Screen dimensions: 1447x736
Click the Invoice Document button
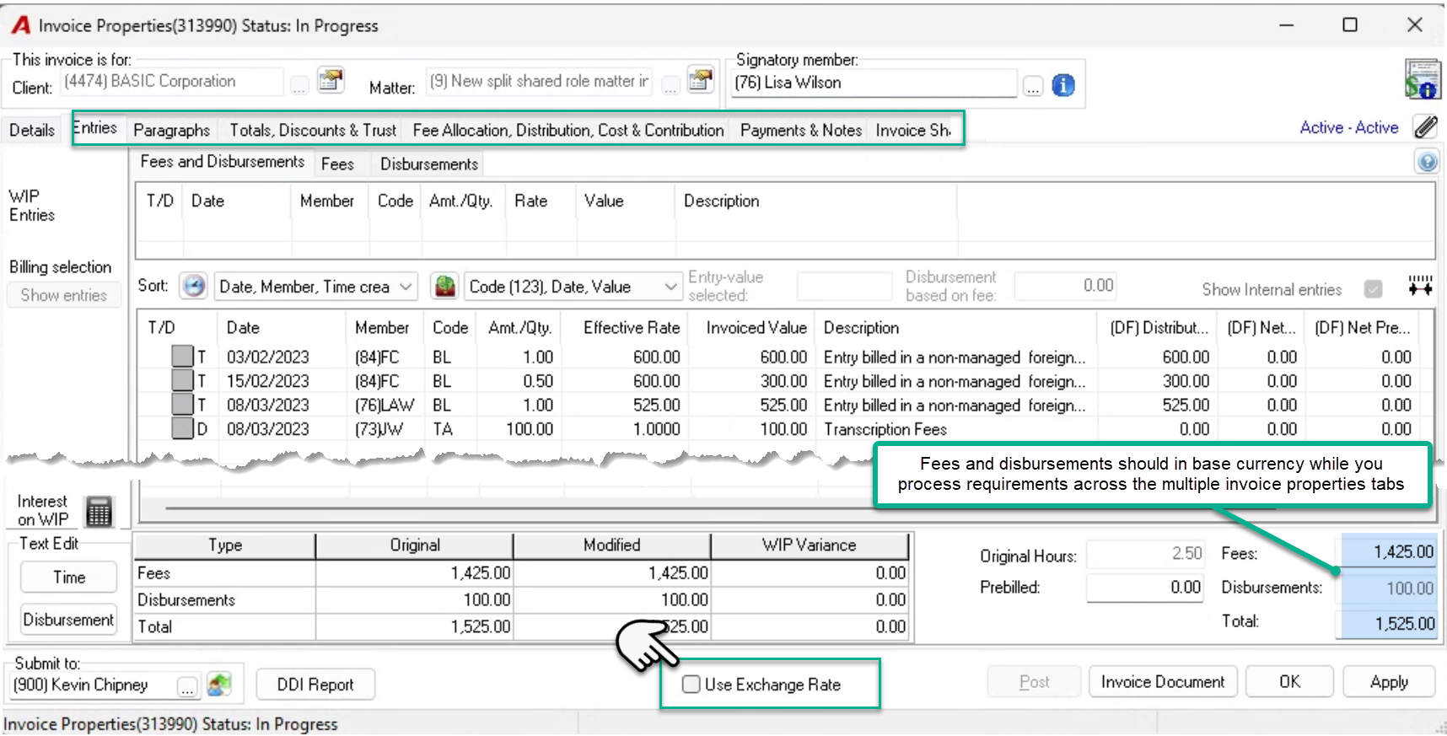pos(1163,681)
